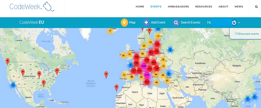This screenshot has width=261, height=108.
Task: Open the News navigation link
Action: click(239, 7)
